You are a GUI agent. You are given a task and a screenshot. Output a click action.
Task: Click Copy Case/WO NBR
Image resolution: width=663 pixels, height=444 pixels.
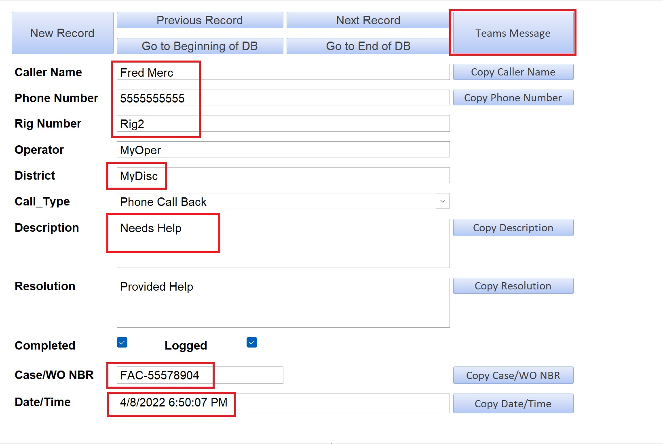point(513,375)
